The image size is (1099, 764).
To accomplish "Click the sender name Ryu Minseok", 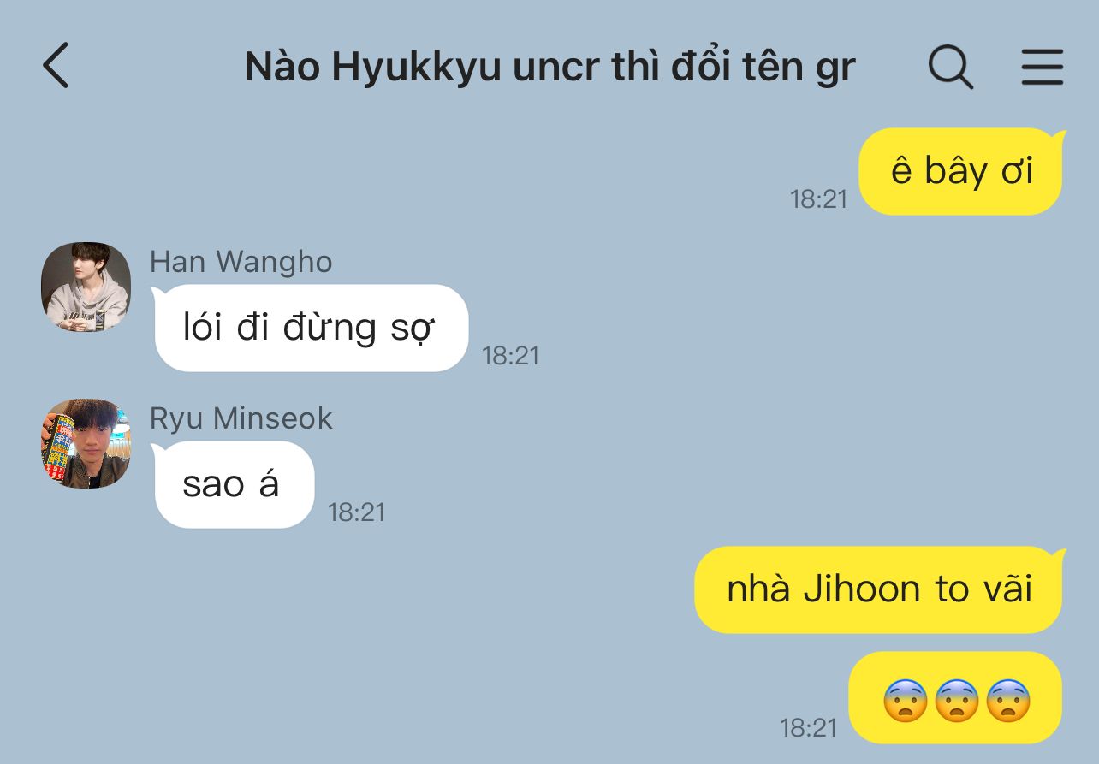I will click(241, 418).
